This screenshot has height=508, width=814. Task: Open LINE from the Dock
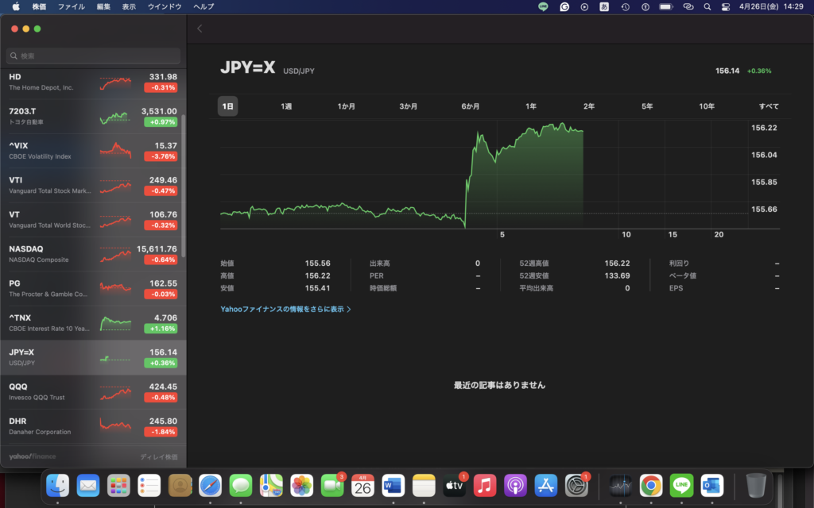click(x=681, y=485)
